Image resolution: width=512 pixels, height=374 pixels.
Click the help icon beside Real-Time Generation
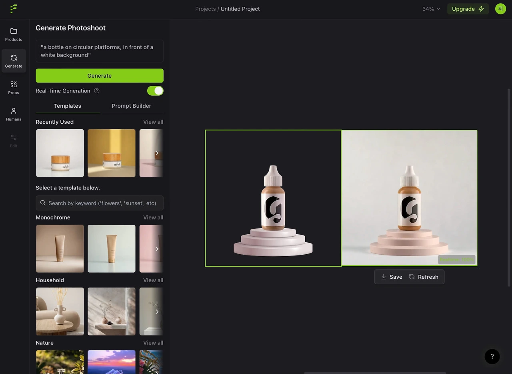[97, 91]
